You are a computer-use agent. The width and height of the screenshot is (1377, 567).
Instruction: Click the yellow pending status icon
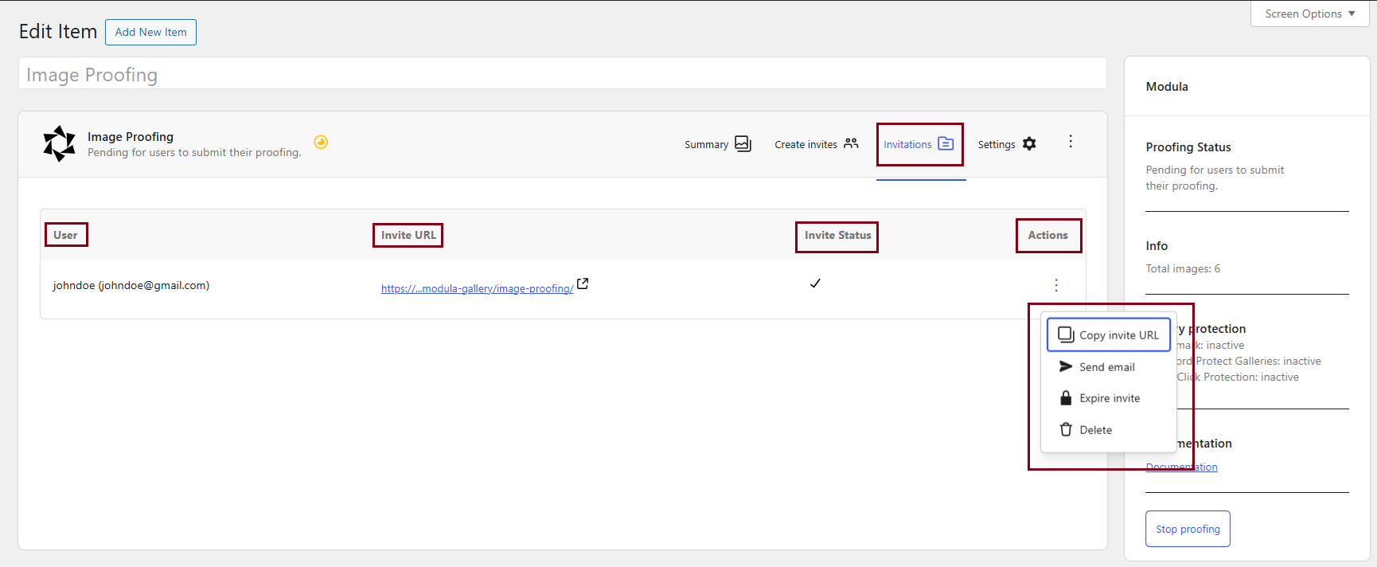pyautogui.click(x=321, y=142)
